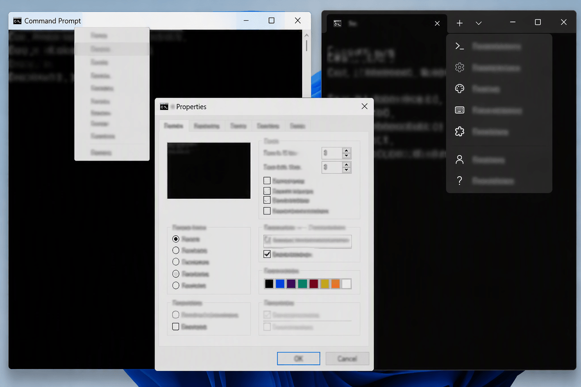This screenshot has height=387, width=581.
Task: Switch to the second tab in Properties
Action: pos(207,126)
